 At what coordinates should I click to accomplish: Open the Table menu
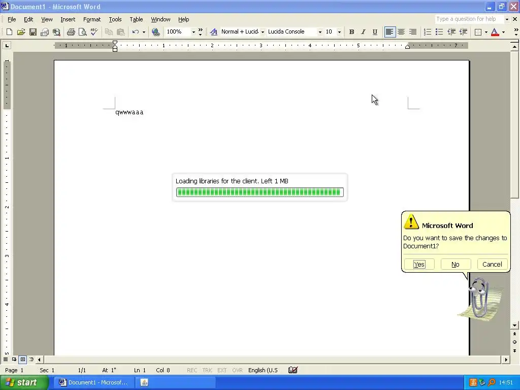coord(136,19)
